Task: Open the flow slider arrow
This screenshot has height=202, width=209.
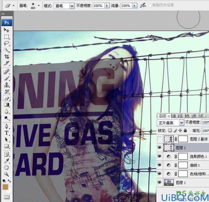Action: pyautogui.click(x=135, y=6)
